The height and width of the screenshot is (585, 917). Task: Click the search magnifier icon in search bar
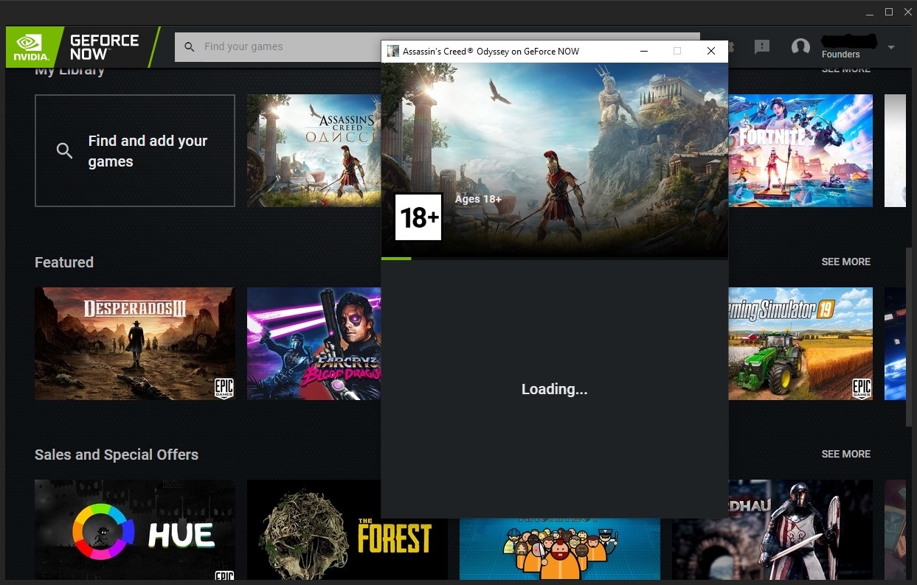[190, 47]
